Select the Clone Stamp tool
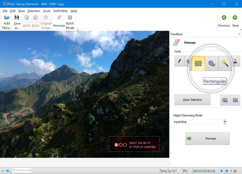This screenshot has height=174, width=242. pyautogui.click(x=236, y=62)
